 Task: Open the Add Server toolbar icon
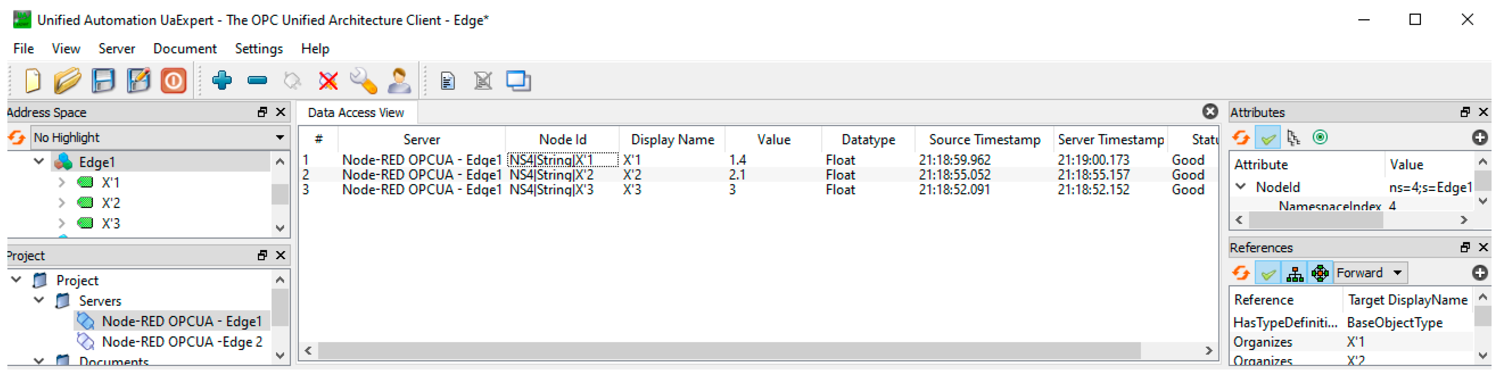click(222, 81)
